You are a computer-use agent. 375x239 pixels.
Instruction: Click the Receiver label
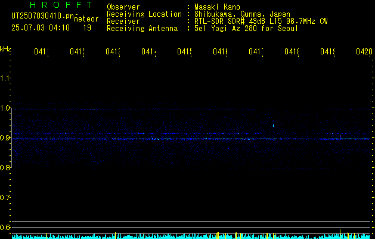[x=123, y=22]
